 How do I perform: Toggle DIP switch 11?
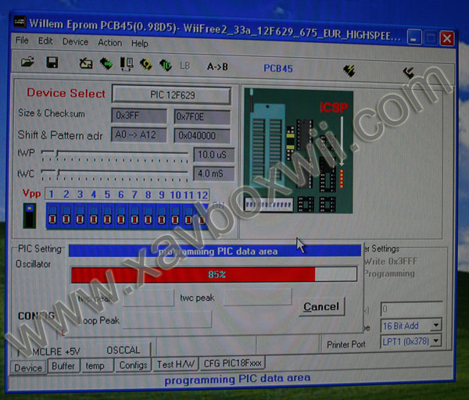(x=188, y=217)
